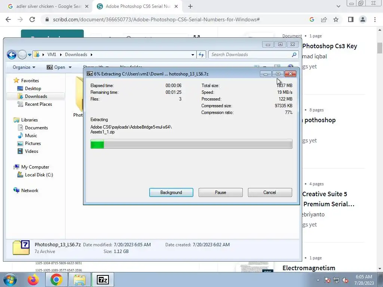Click the extraction progress bar
This screenshot has height=287, width=383.
click(191, 144)
